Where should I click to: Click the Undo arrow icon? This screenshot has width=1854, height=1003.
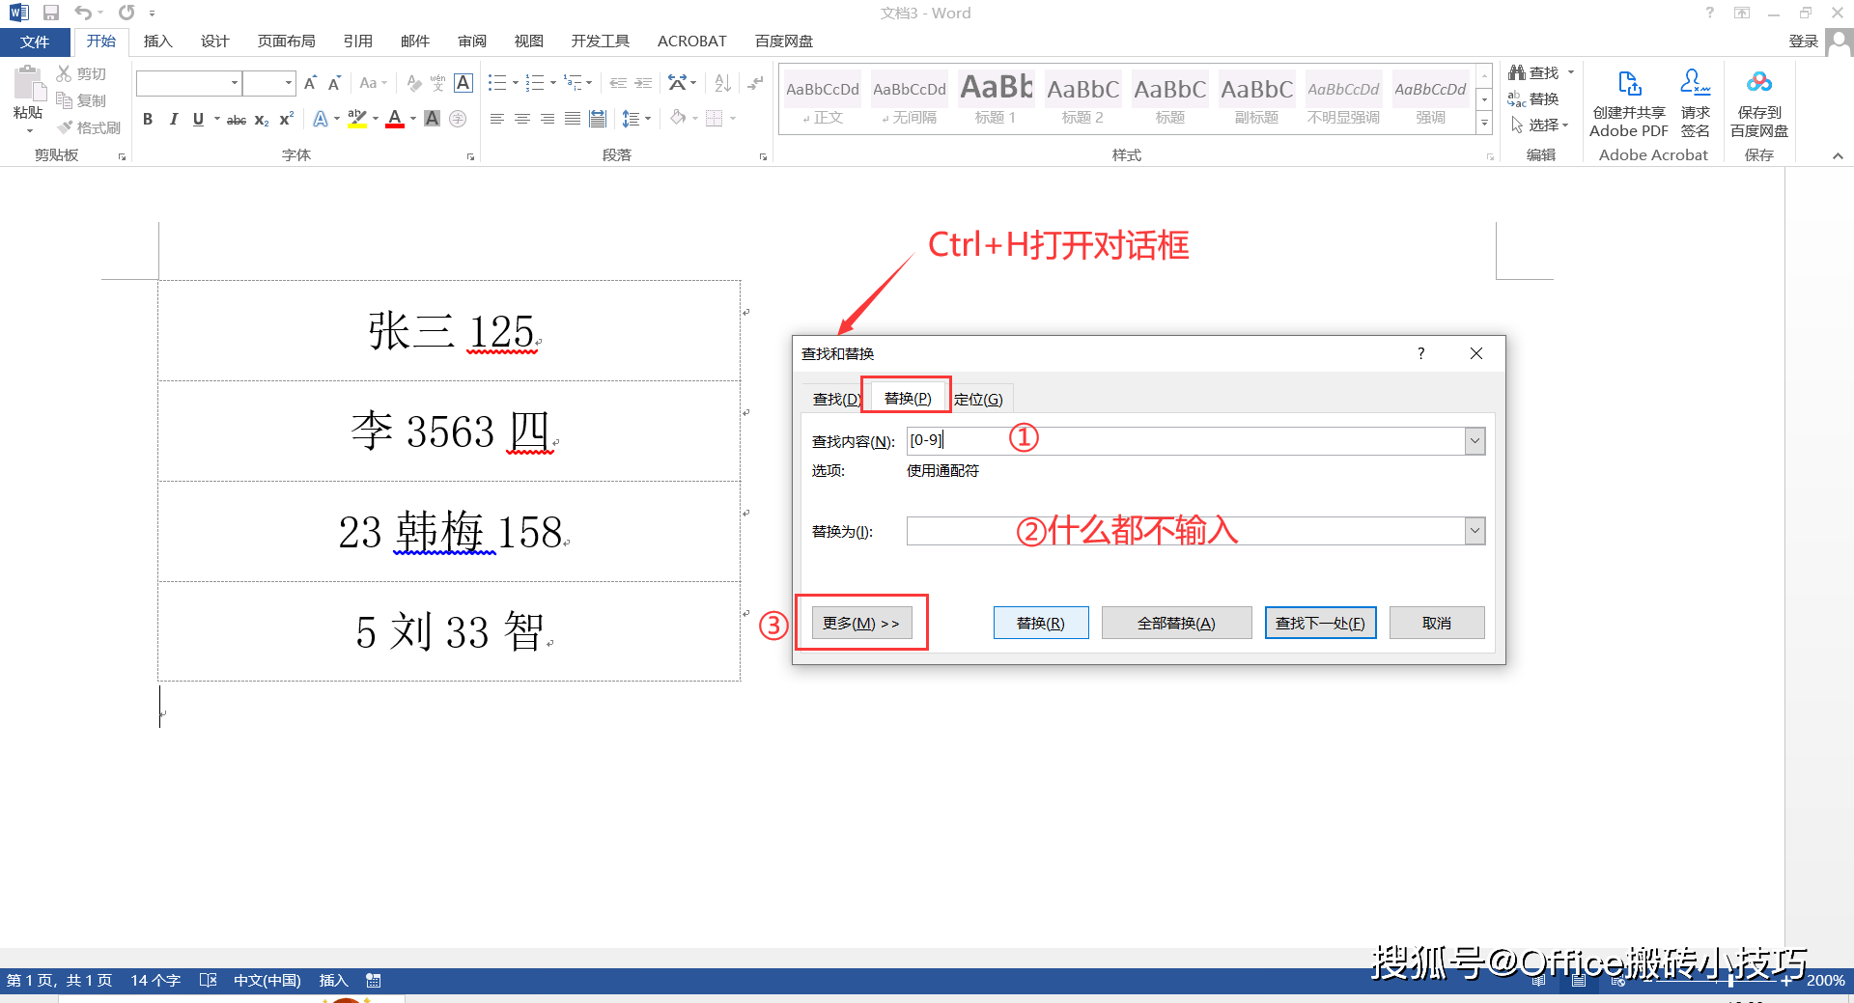tap(83, 13)
